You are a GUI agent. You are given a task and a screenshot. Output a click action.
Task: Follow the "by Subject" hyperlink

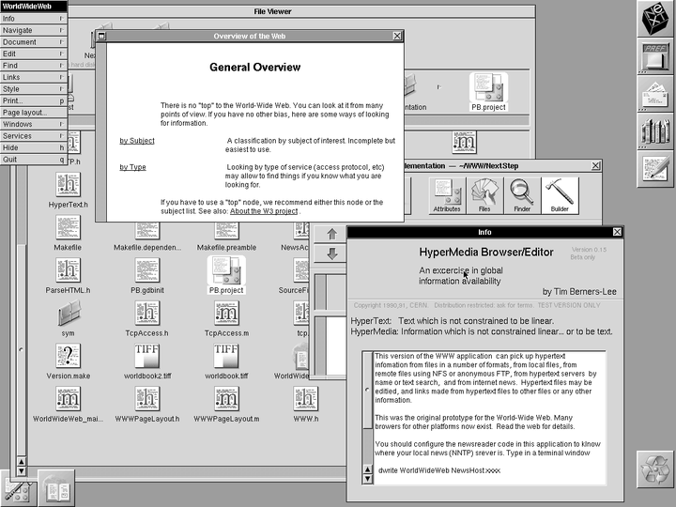tap(137, 141)
